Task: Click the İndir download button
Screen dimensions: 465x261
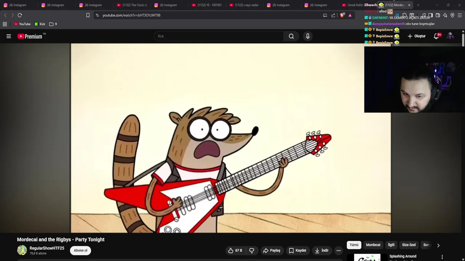Action: click(x=322, y=250)
